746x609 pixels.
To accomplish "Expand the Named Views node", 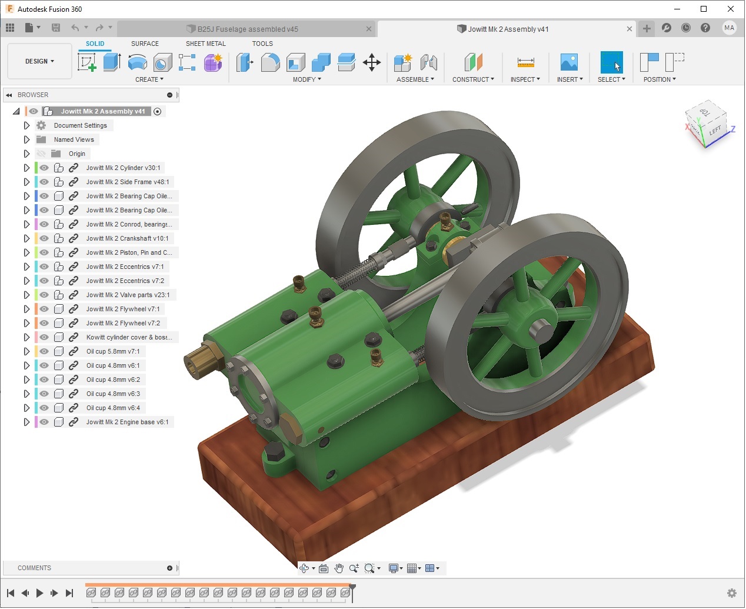I will coord(26,139).
